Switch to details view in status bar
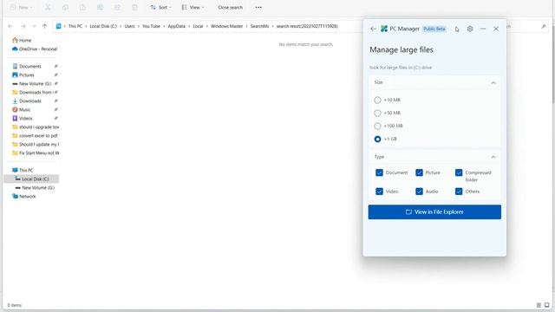This screenshot has width=555, height=312. click(x=539, y=305)
